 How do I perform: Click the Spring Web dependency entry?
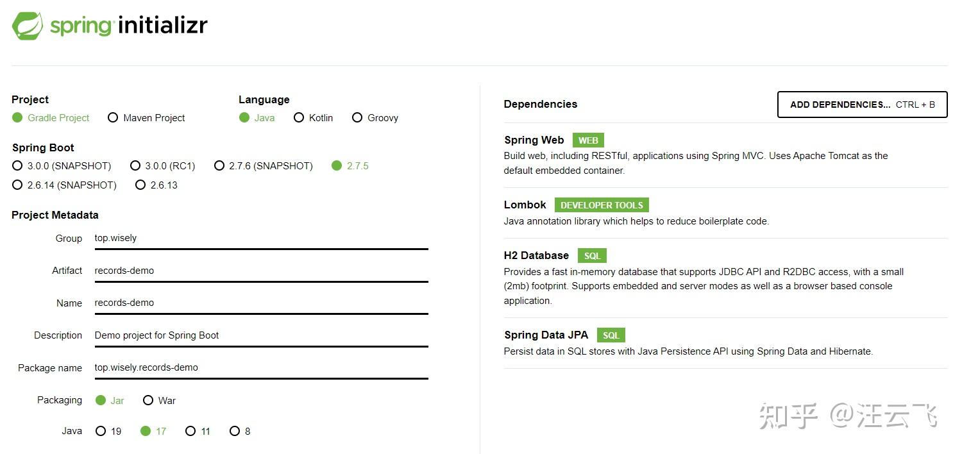coord(534,140)
